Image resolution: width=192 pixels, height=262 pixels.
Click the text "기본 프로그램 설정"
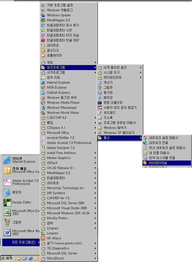pos(60,5)
